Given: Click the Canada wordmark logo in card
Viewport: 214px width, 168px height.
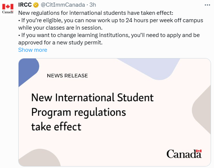Looking at the screenshot, I should pos(184,154).
